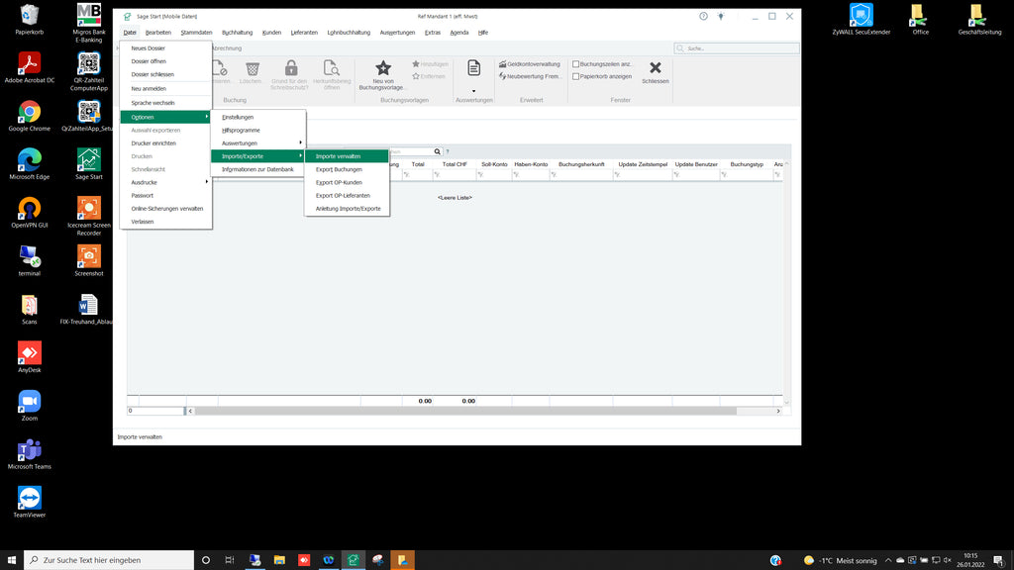Click the Neu von Buchungsvorlage star icon
1014x570 pixels.
pos(383,68)
